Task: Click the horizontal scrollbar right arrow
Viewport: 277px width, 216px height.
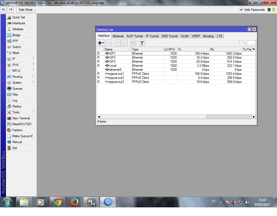Action: (253, 117)
